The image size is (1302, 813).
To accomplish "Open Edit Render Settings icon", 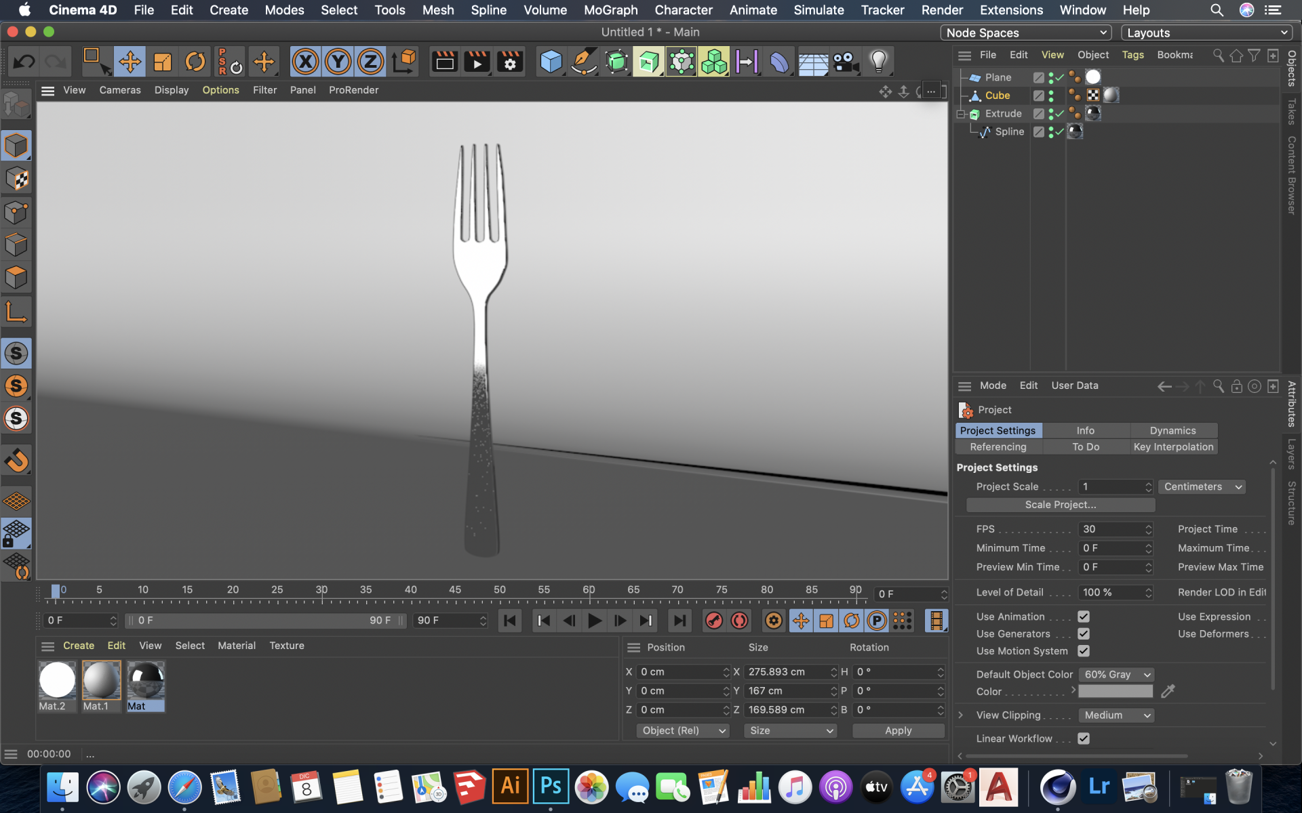I will [510, 62].
